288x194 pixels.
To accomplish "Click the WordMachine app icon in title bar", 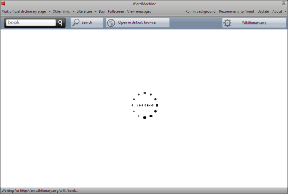I will 3,3.
